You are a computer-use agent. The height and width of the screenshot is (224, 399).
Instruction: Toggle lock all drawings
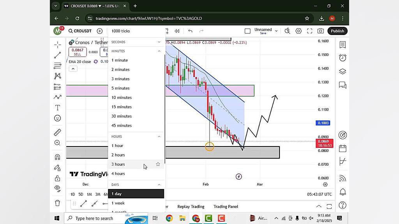(58, 178)
